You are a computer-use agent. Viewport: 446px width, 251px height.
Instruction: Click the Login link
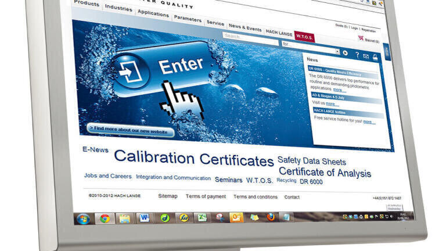(x=354, y=28)
